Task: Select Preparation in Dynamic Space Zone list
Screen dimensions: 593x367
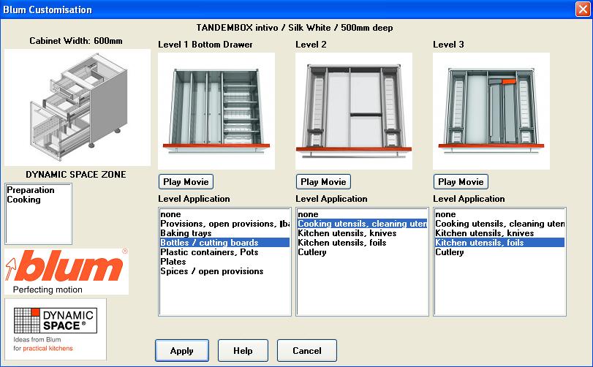Action: point(38,190)
